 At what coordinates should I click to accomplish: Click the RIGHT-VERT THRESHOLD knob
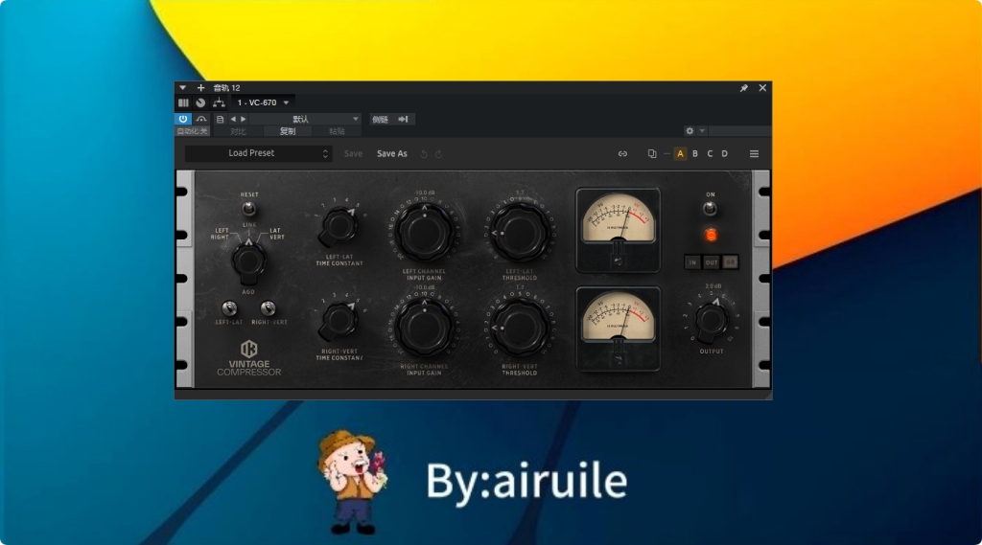coord(519,328)
